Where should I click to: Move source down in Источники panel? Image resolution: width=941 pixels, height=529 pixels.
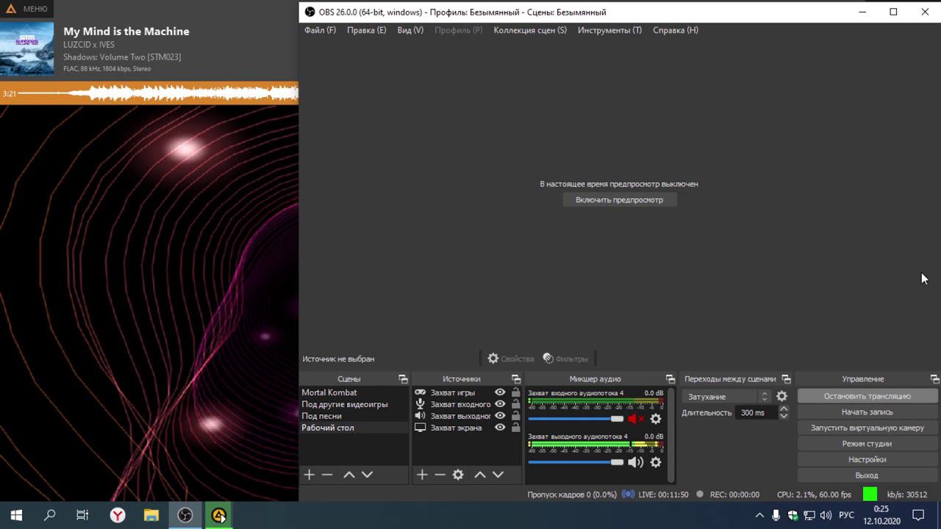click(x=498, y=475)
